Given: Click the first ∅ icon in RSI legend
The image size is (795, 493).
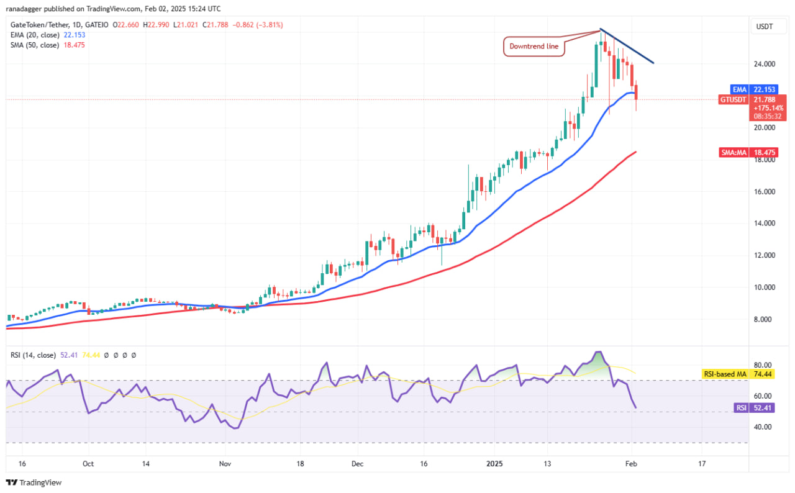Looking at the screenshot, I should pos(106,355).
